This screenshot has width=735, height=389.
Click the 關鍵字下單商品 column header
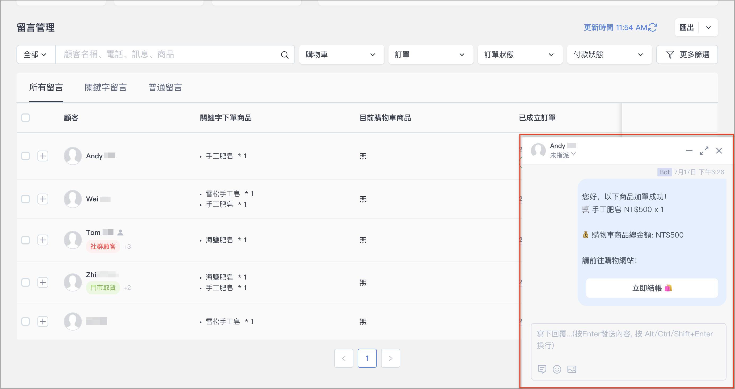pyautogui.click(x=226, y=118)
